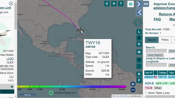
Task: Expand section with the plus icon
Action: [12, 87]
